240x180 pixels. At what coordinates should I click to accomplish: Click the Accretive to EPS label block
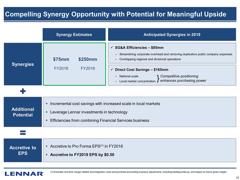23,150
